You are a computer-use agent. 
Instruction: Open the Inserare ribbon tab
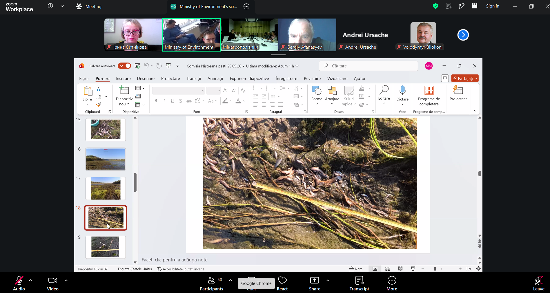click(123, 78)
